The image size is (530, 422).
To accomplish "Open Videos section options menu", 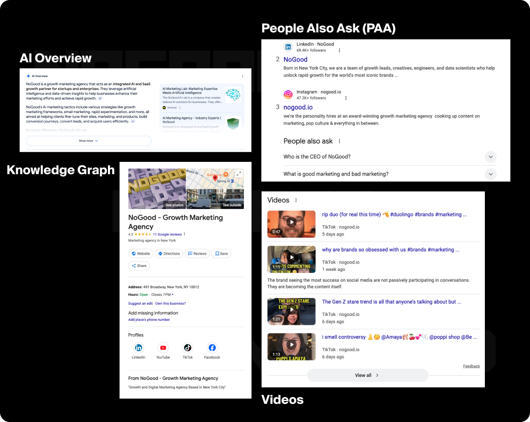I will [296, 200].
